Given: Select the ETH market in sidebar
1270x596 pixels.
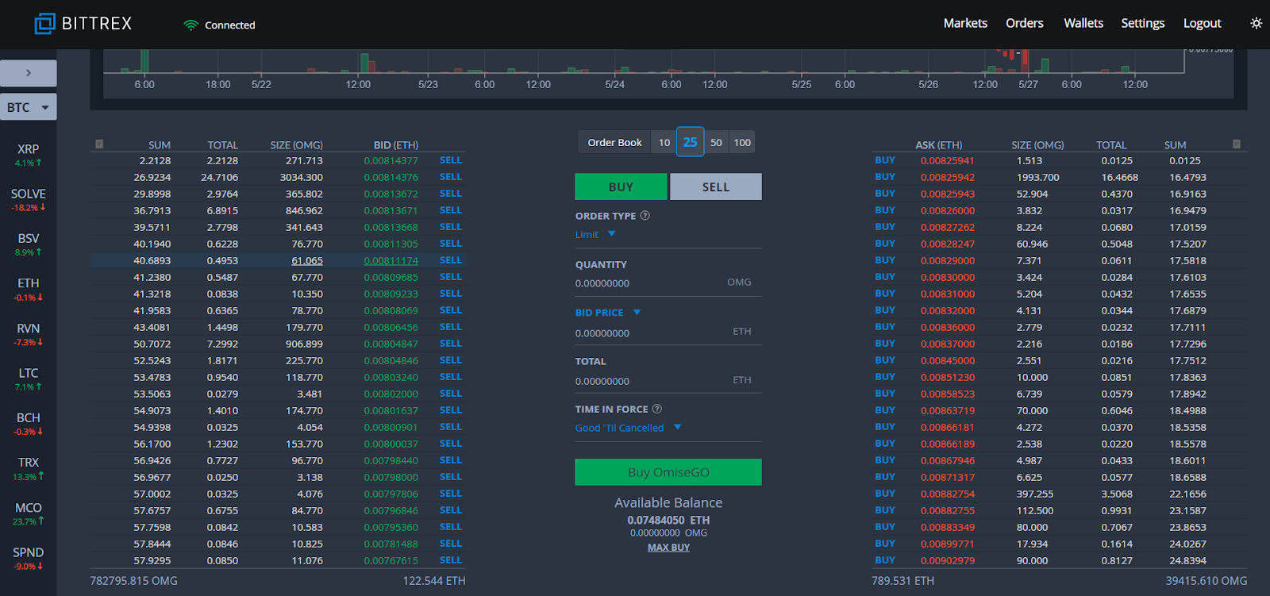Looking at the screenshot, I should 29,289.
